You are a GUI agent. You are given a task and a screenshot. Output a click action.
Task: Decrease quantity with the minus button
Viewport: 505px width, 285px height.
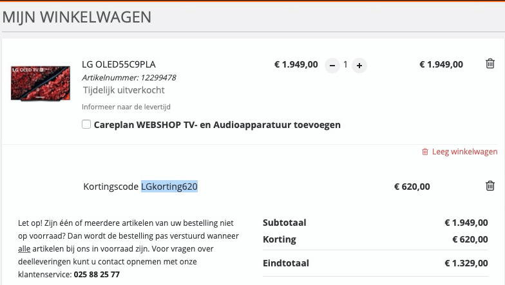point(332,65)
